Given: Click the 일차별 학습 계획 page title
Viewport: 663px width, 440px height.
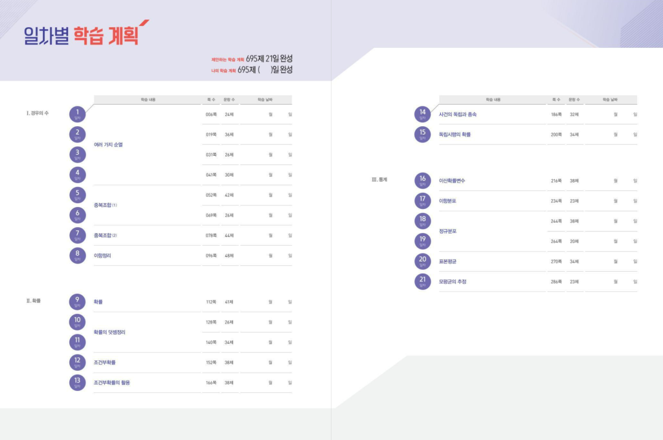Looking at the screenshot, I should click(81, 34).
